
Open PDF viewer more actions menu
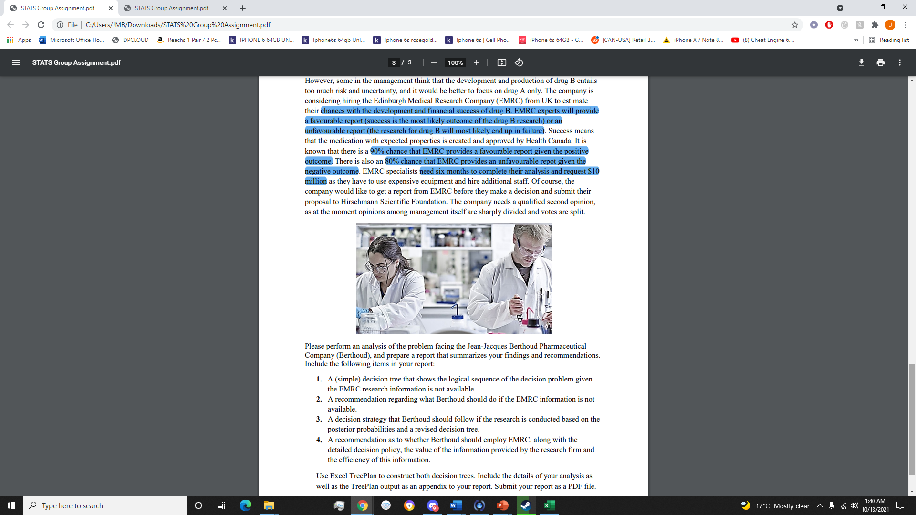pos(899,62)
